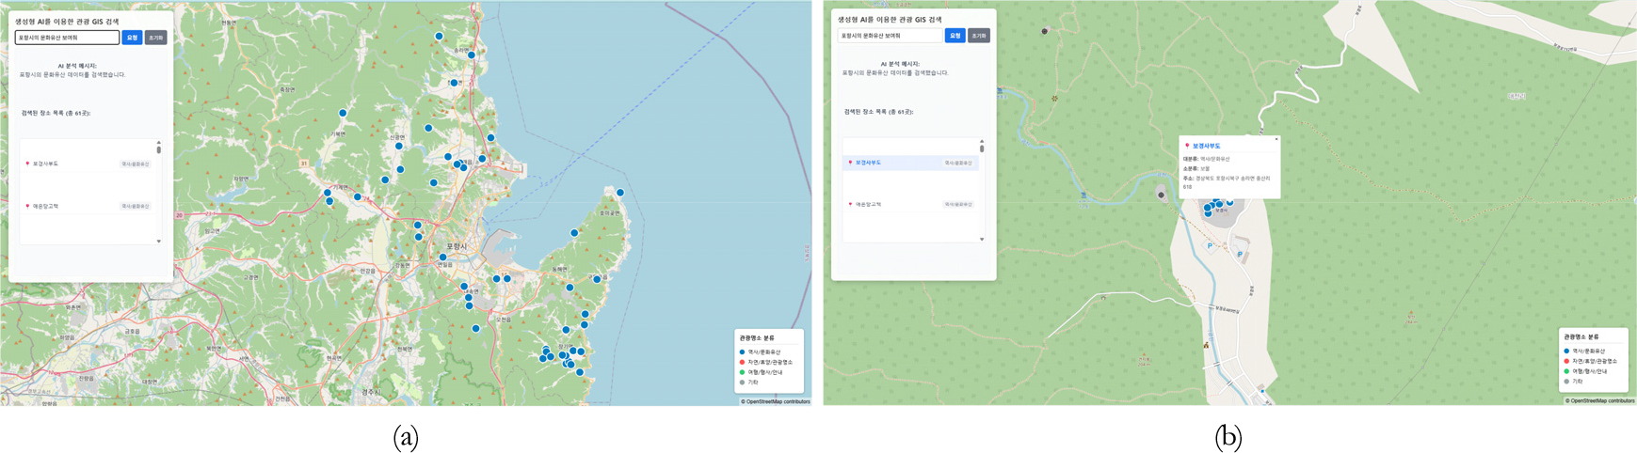
Task: Select the highlighted 보경사부도 row in panel (b)
Action: [x=910, y=163]
